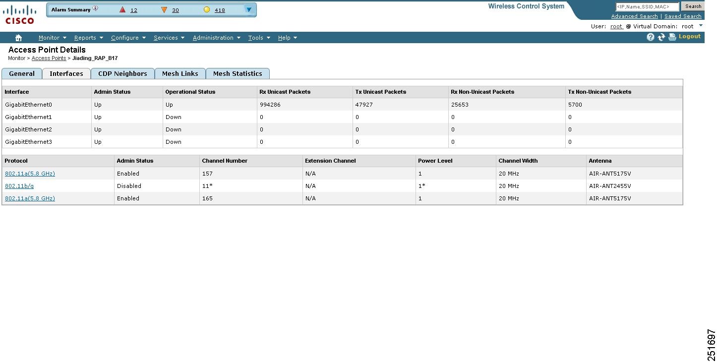Click the yellow minor alarm circle icon
The height and width of the screenshot is (363, 717).
[x=207, y=9]
